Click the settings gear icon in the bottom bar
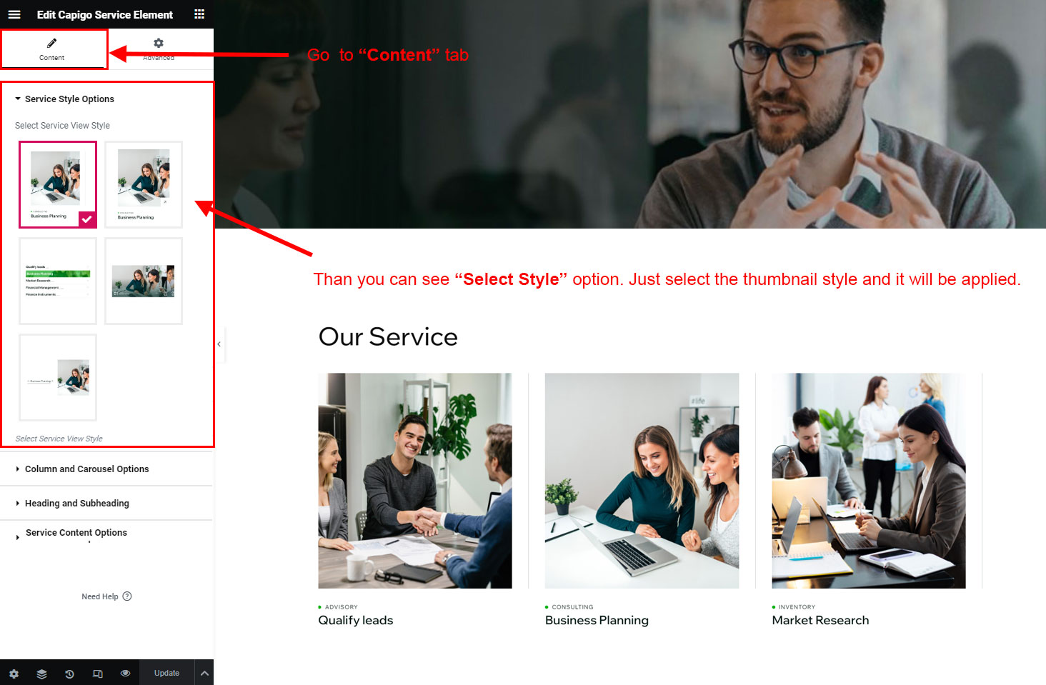The image size is (1046, 685). pyautogui.click(x=14, y=674)
